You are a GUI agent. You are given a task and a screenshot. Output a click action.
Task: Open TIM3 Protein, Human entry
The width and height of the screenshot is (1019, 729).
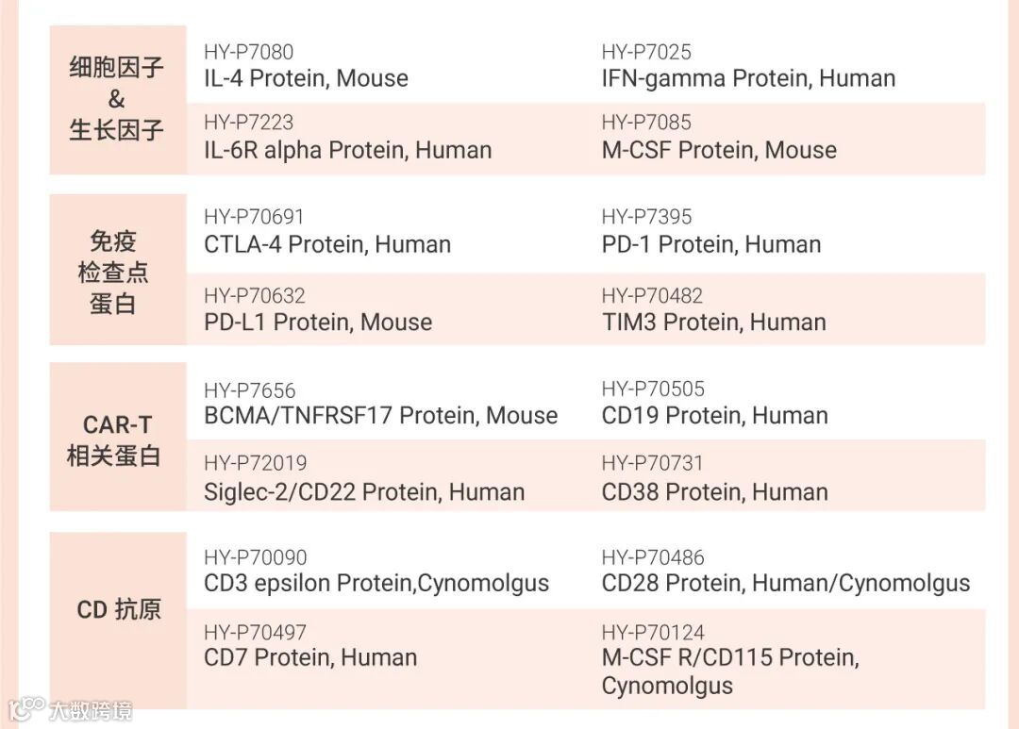tap(713, 323)
